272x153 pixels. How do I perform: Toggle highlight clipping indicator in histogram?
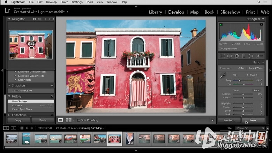tap(261, 25)
